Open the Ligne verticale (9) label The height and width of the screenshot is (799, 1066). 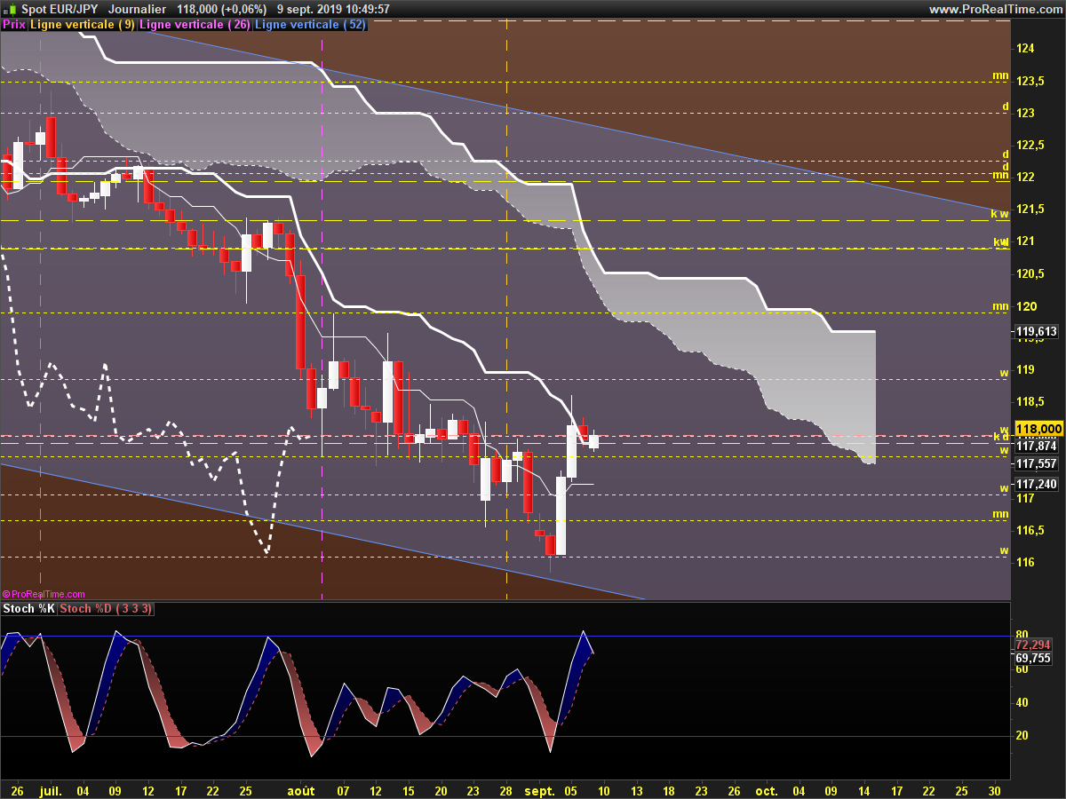click(83, 25)
